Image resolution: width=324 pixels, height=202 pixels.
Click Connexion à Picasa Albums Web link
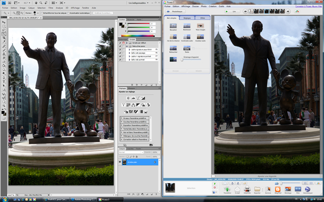click(x=309, y=6)
